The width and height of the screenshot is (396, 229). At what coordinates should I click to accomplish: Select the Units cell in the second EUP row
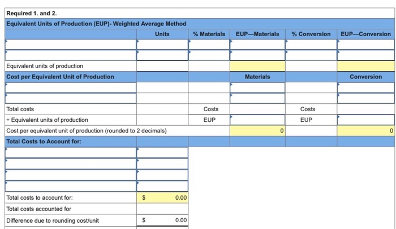pos(162,55)
